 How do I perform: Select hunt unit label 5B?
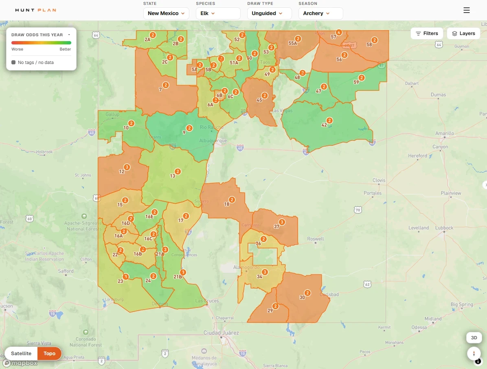click(208, 70)
